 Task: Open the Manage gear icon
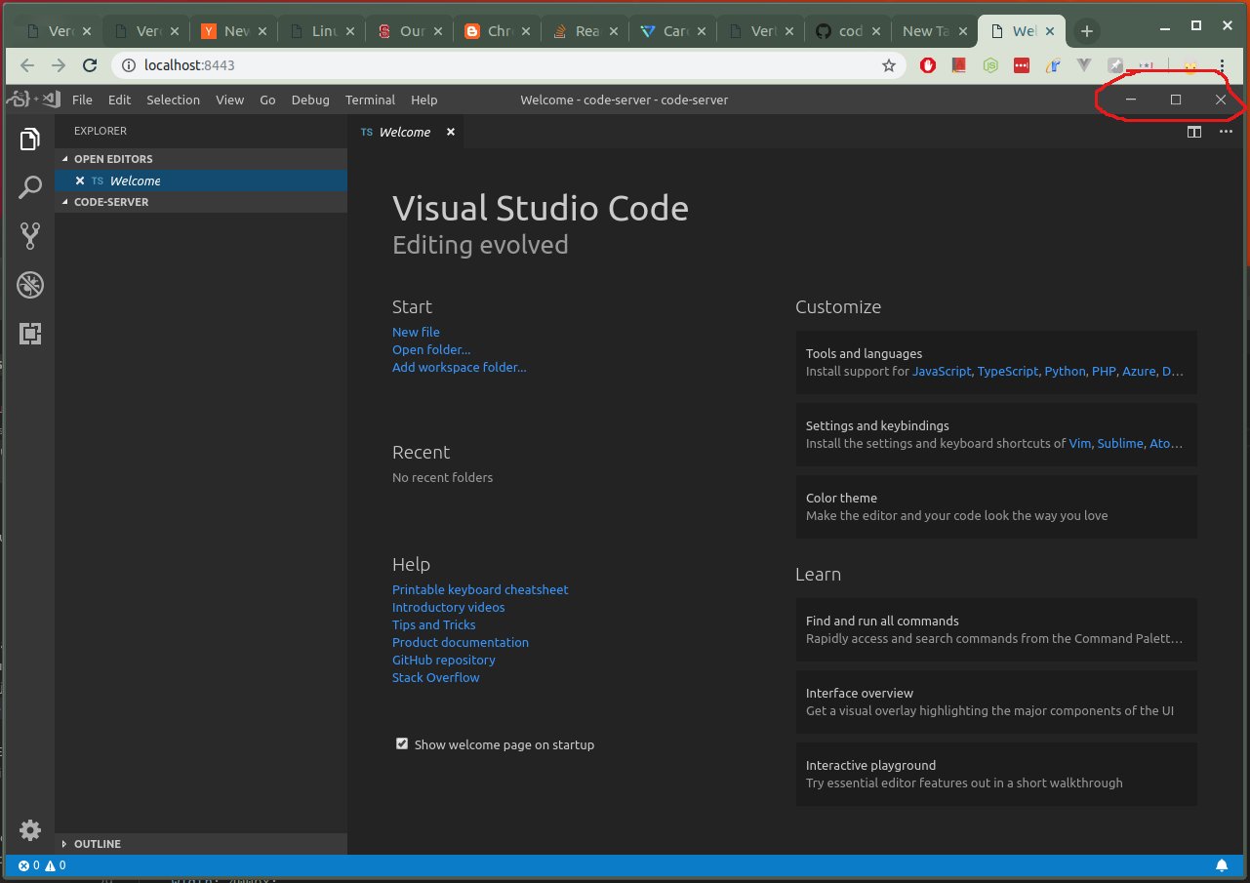click(x=30, y=830)
